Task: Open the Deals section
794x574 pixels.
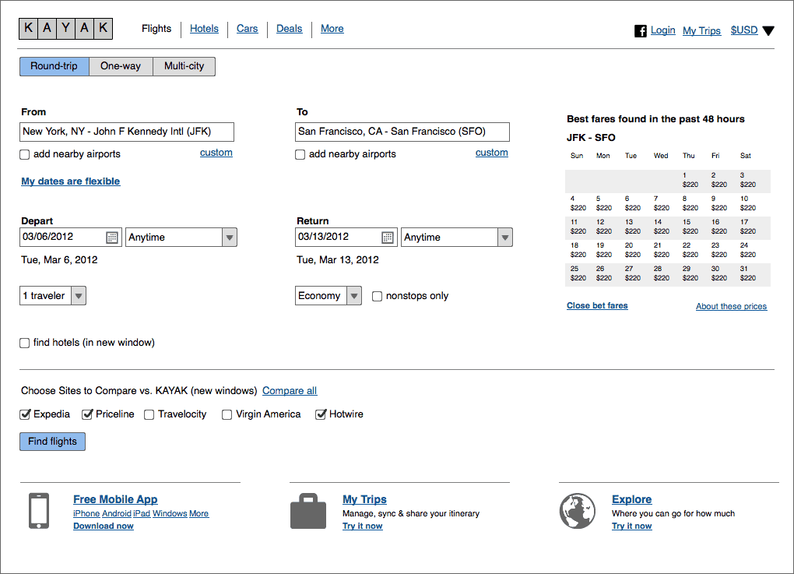Action: point(289,29)
